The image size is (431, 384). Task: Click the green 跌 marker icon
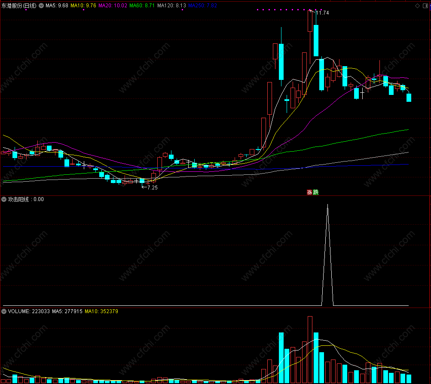316,192
